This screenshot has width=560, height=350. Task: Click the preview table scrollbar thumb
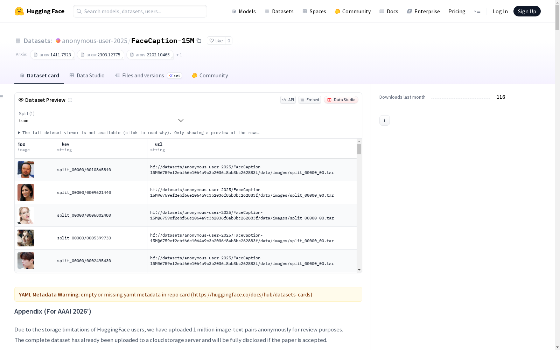coord(359,149)
